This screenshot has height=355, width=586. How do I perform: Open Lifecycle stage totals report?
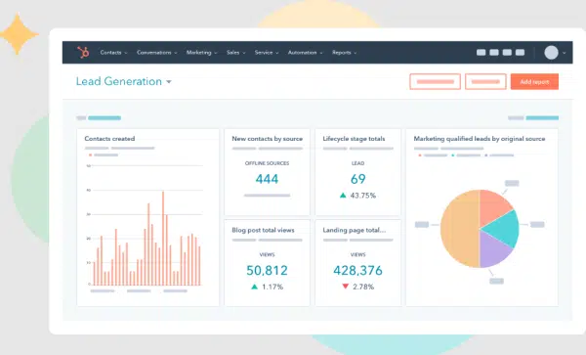(354, 139)
